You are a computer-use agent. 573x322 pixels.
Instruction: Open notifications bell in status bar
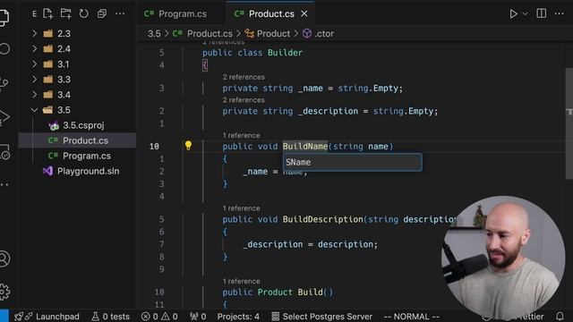coord(560,316)
